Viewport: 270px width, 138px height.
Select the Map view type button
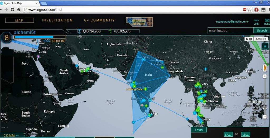point(249,39)
